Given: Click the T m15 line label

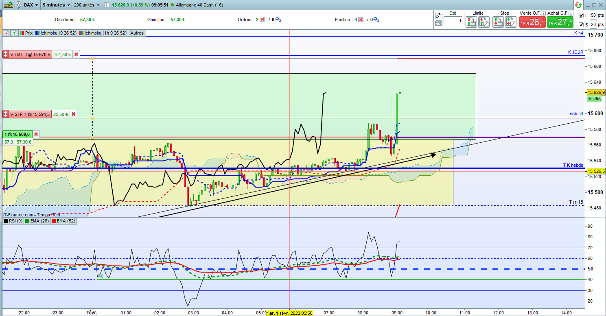Looking at the screenshot, I should [x=576, y=202].
